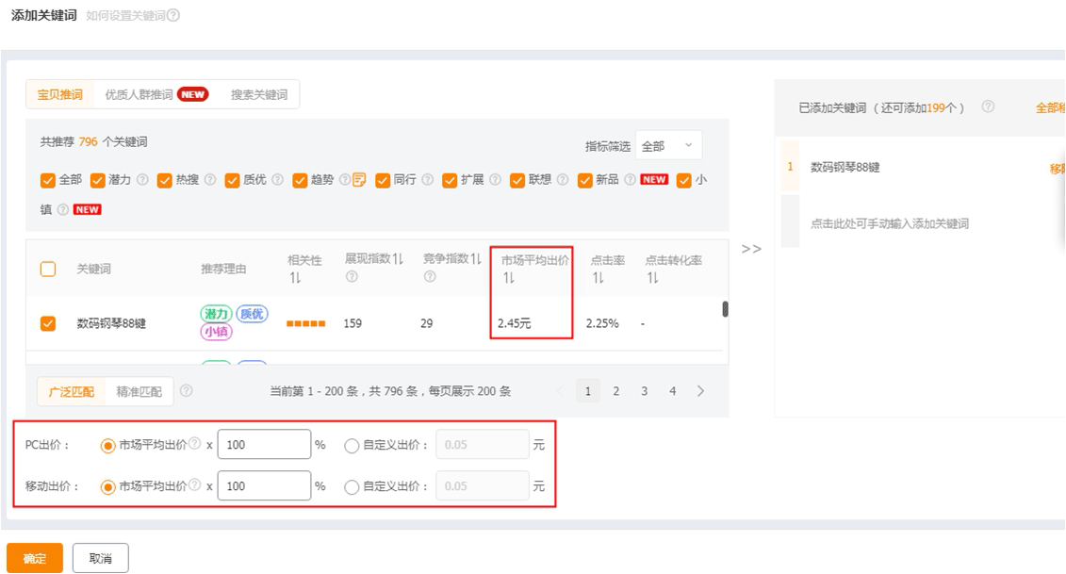Select 自定义出价 radio for PC出价
This screenshot has height=574, width=1066.
click(352, 445)
